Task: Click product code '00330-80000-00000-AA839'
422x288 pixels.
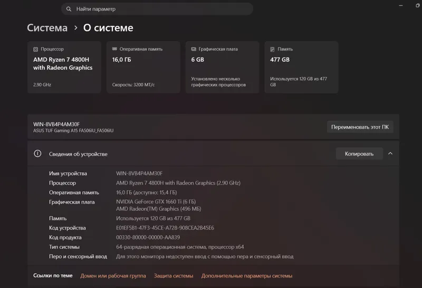Action: (x=148, y=237)
